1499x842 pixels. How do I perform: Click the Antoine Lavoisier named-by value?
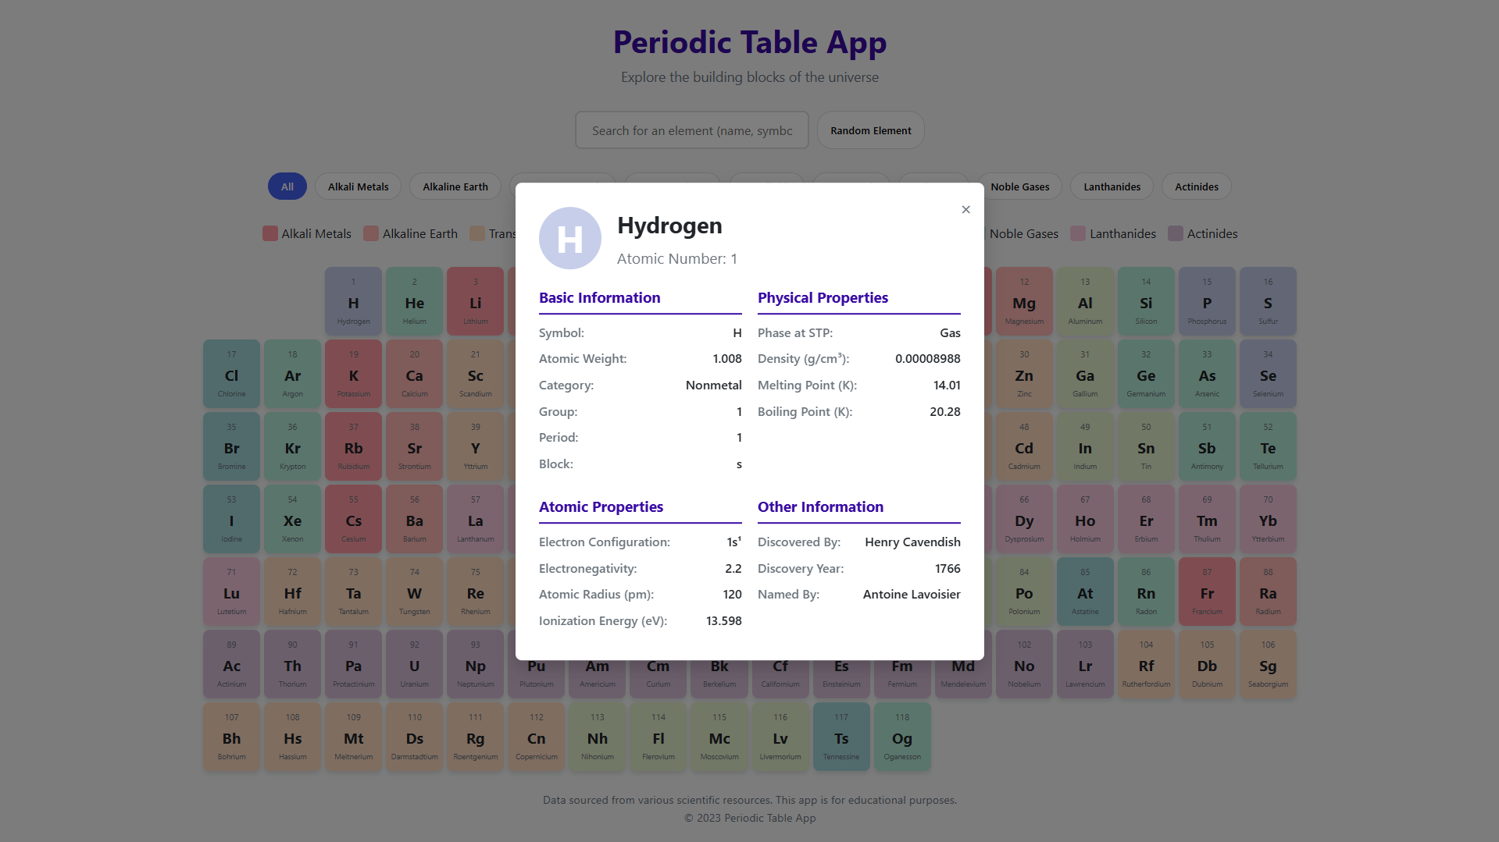point(912,594)
